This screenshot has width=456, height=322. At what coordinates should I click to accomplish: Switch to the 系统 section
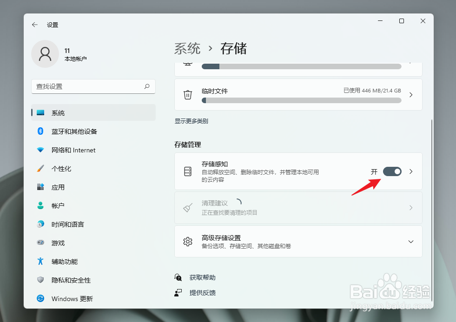click(x=57, y=112)
